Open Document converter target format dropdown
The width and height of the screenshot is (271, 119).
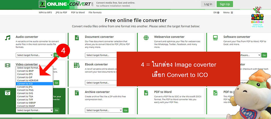pyautogui.click(x=101, y=55)
